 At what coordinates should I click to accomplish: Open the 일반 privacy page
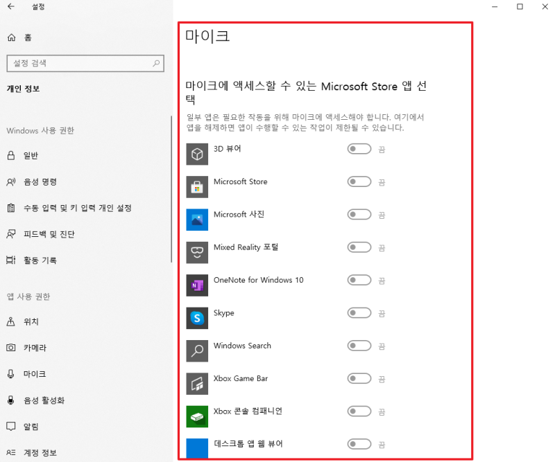(x=85, y=156)
